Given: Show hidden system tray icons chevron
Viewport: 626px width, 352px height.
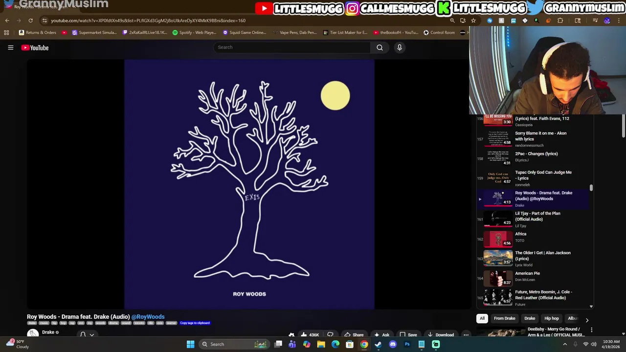Looking at the screenshot, I should pos(565,344).
